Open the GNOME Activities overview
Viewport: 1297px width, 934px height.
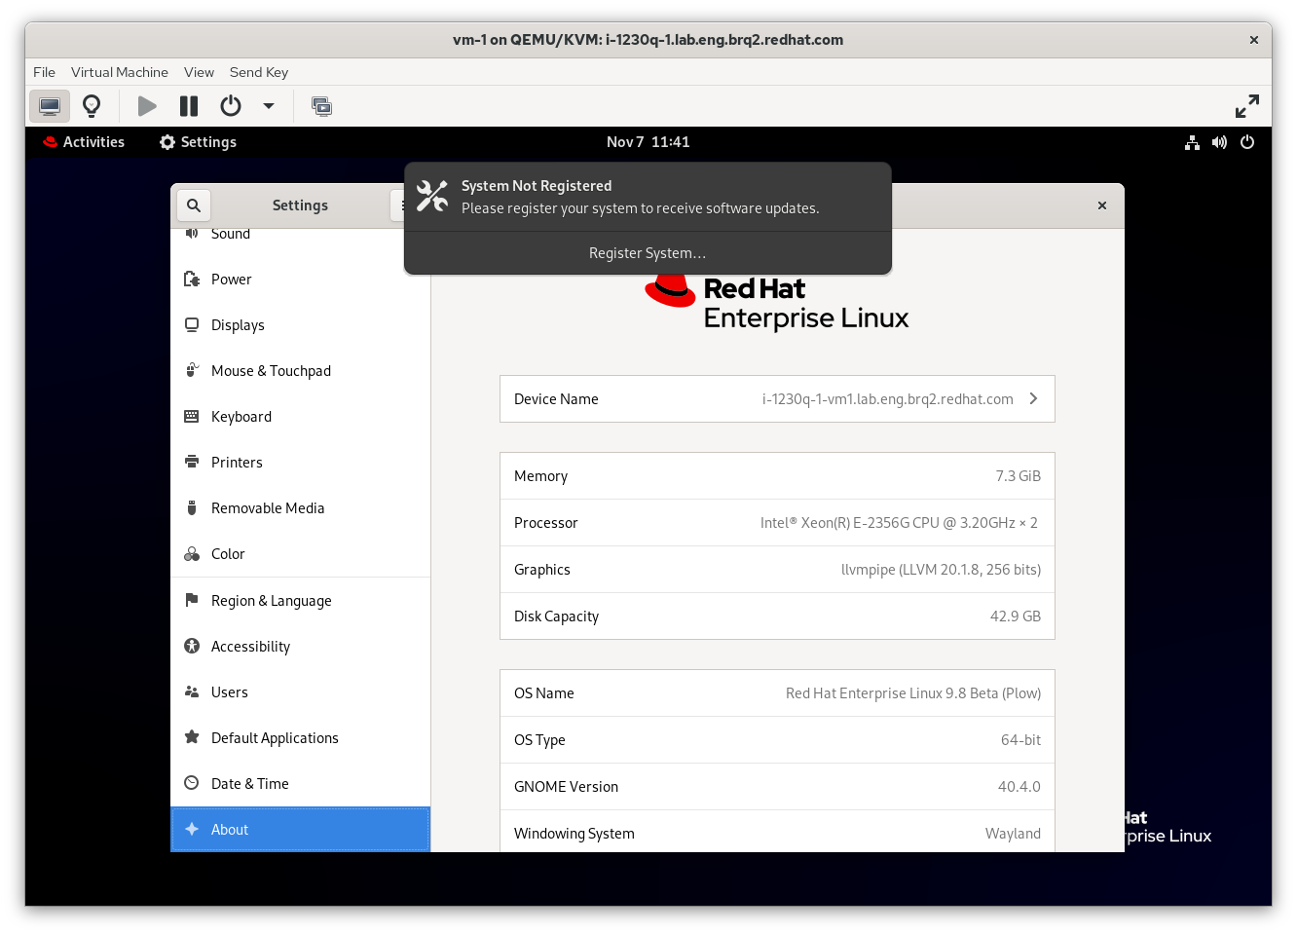(84, 142)
